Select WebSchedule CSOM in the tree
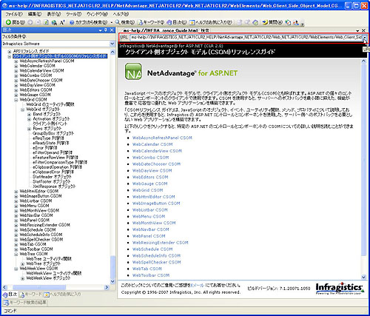The height and width of the screenshot is (316, 370). point(38,230)
